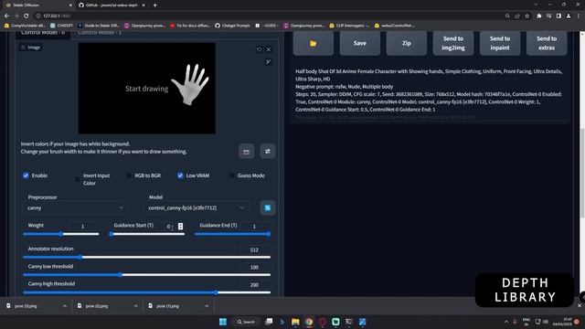The height and width of the screenshot is (329, 585).
Task: Close the downloads bar
Action: click(580, 305)
